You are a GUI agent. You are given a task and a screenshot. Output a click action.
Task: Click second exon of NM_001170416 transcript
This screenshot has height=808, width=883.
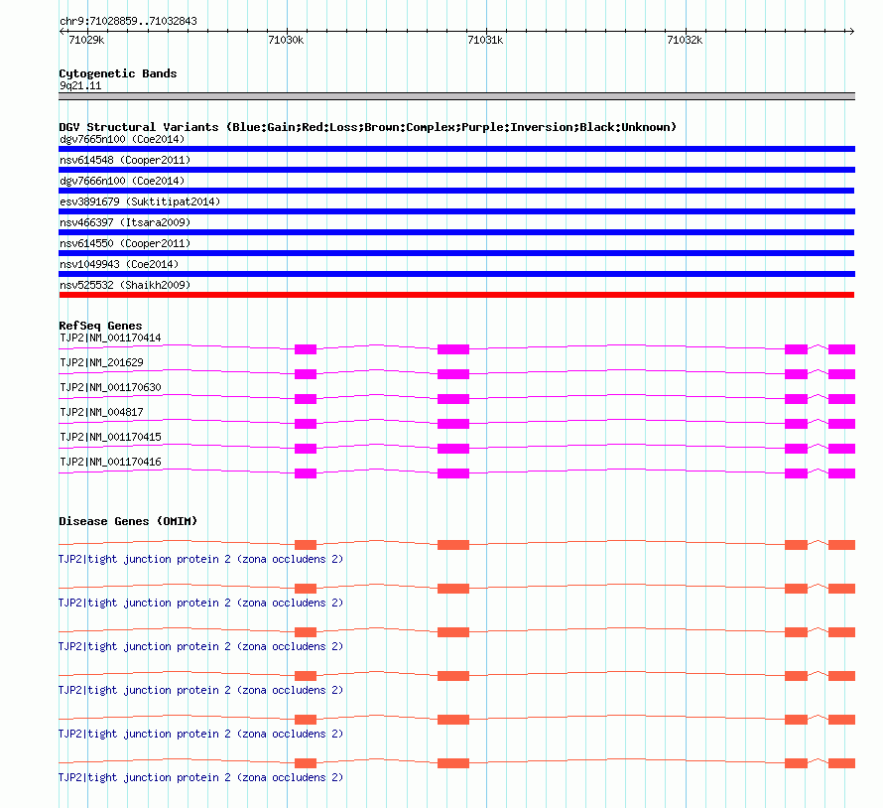point(453,473)
